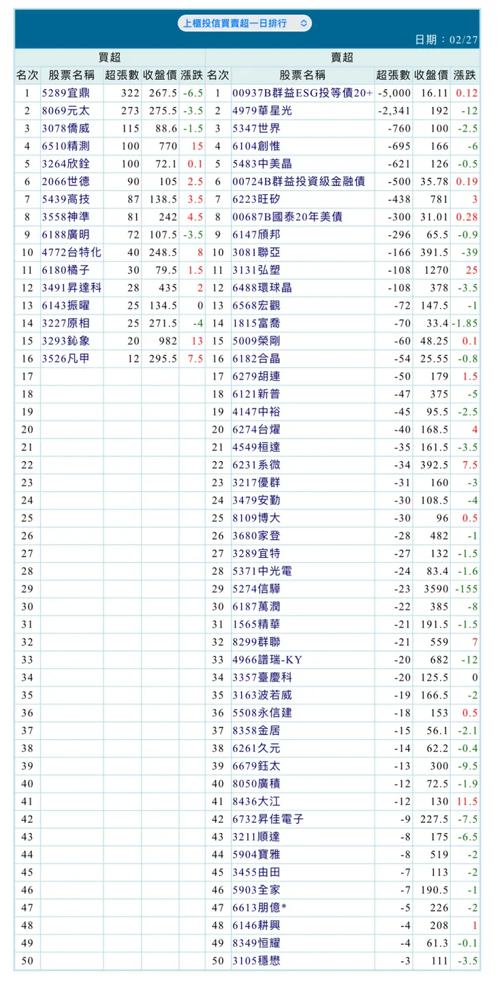Select stock 6732昇佳電子
504x983 pixels.
coord(268,819)
